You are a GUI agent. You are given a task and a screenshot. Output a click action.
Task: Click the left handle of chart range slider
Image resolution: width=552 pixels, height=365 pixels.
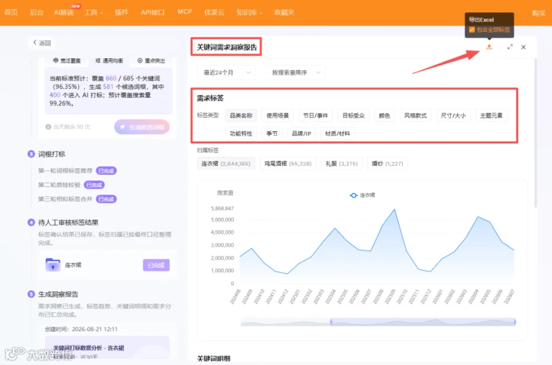click(331, 321)
